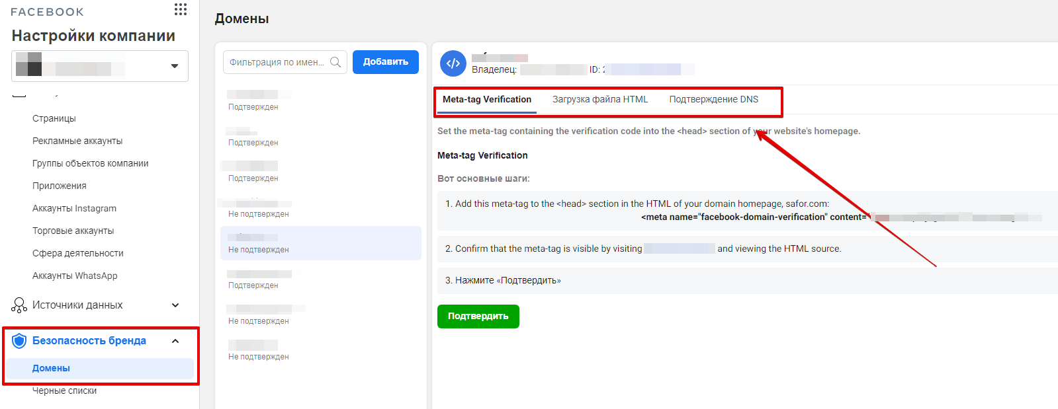
Task: Open Рекламные аккаунты in the sidebar
Action: click(77, 141)
